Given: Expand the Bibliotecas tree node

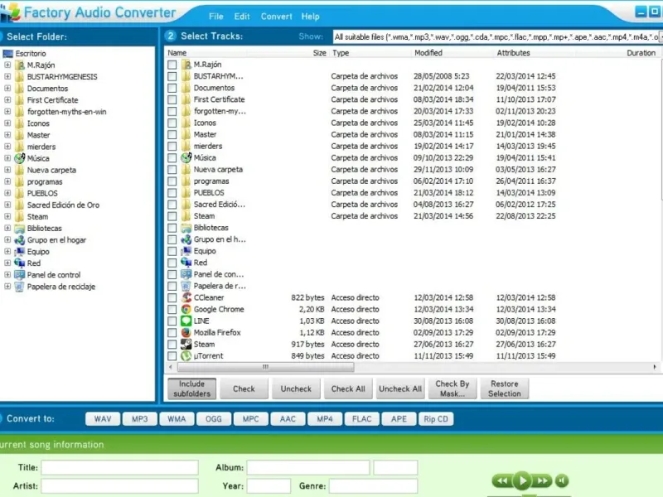Looking at the screenshot, I should coord(7,229).
